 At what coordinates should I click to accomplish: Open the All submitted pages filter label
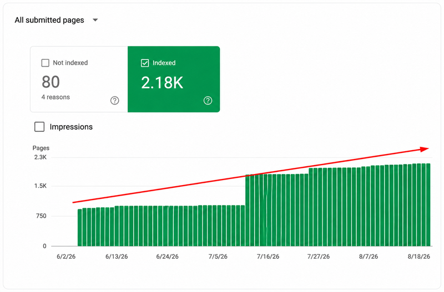click(x=49, y=20)
